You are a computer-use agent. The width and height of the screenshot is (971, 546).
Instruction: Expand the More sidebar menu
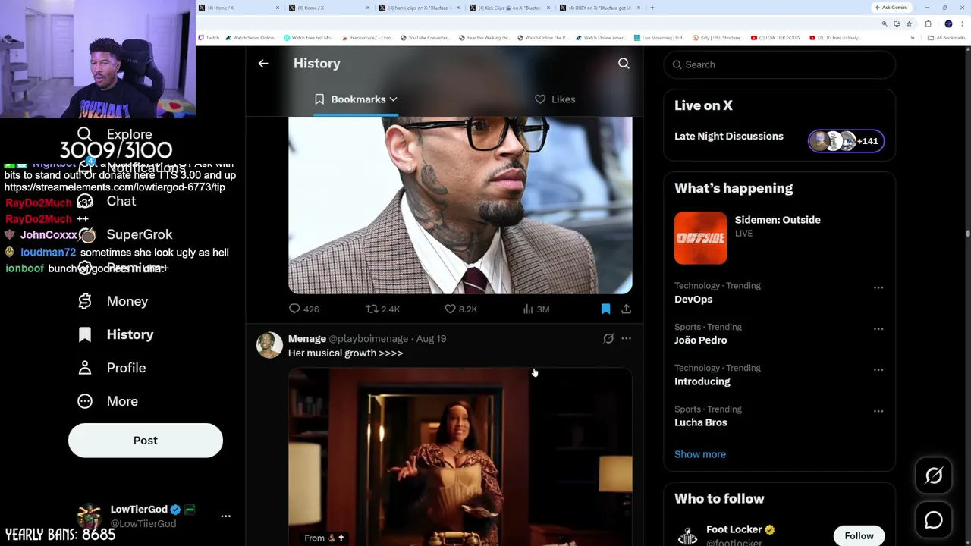point(108,401)
